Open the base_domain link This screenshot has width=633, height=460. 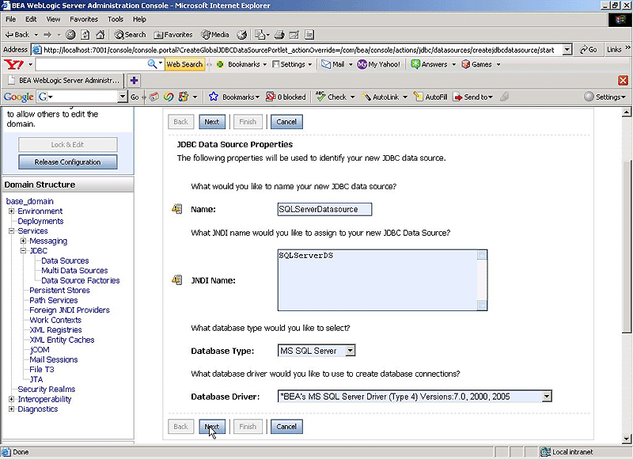tap(29, 201)
